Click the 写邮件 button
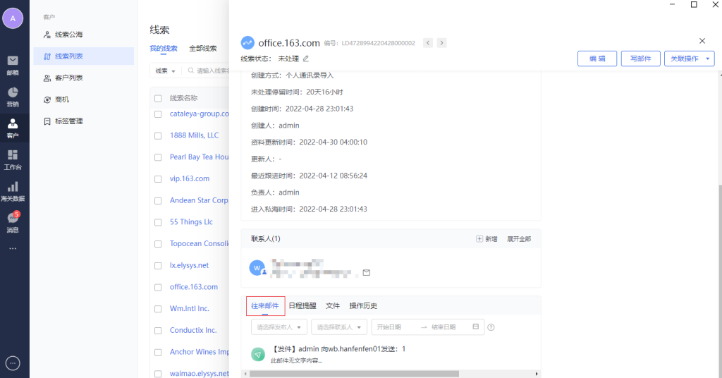722x378 pixels. pos(640,59)
